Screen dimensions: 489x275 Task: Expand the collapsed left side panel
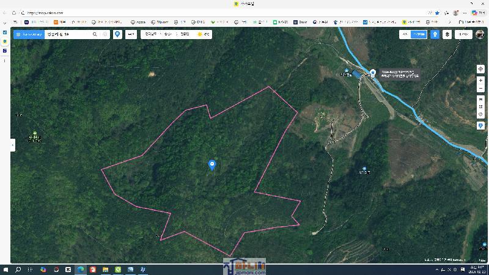(x=12, y=145)
